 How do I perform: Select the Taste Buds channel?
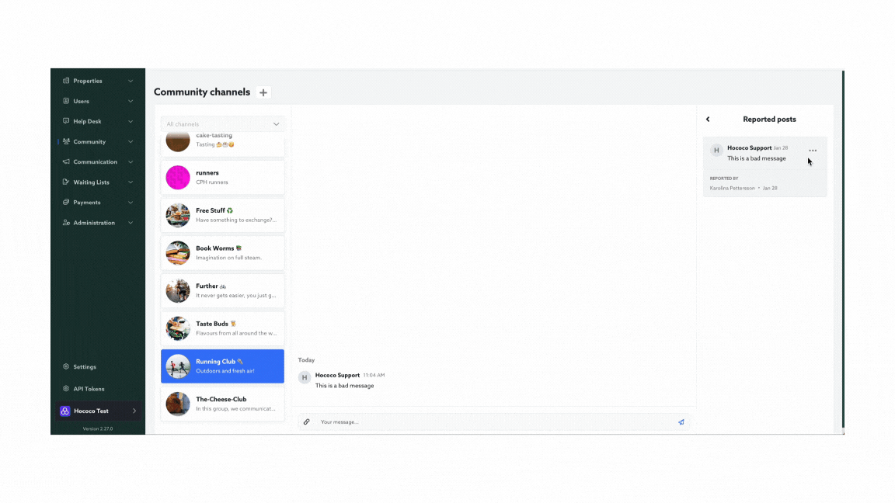click(x=223, y=328)
